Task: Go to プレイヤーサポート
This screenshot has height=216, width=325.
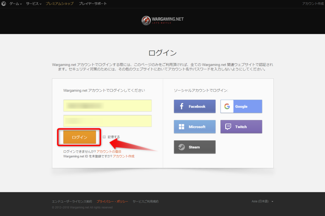Action: pos(93,3)
